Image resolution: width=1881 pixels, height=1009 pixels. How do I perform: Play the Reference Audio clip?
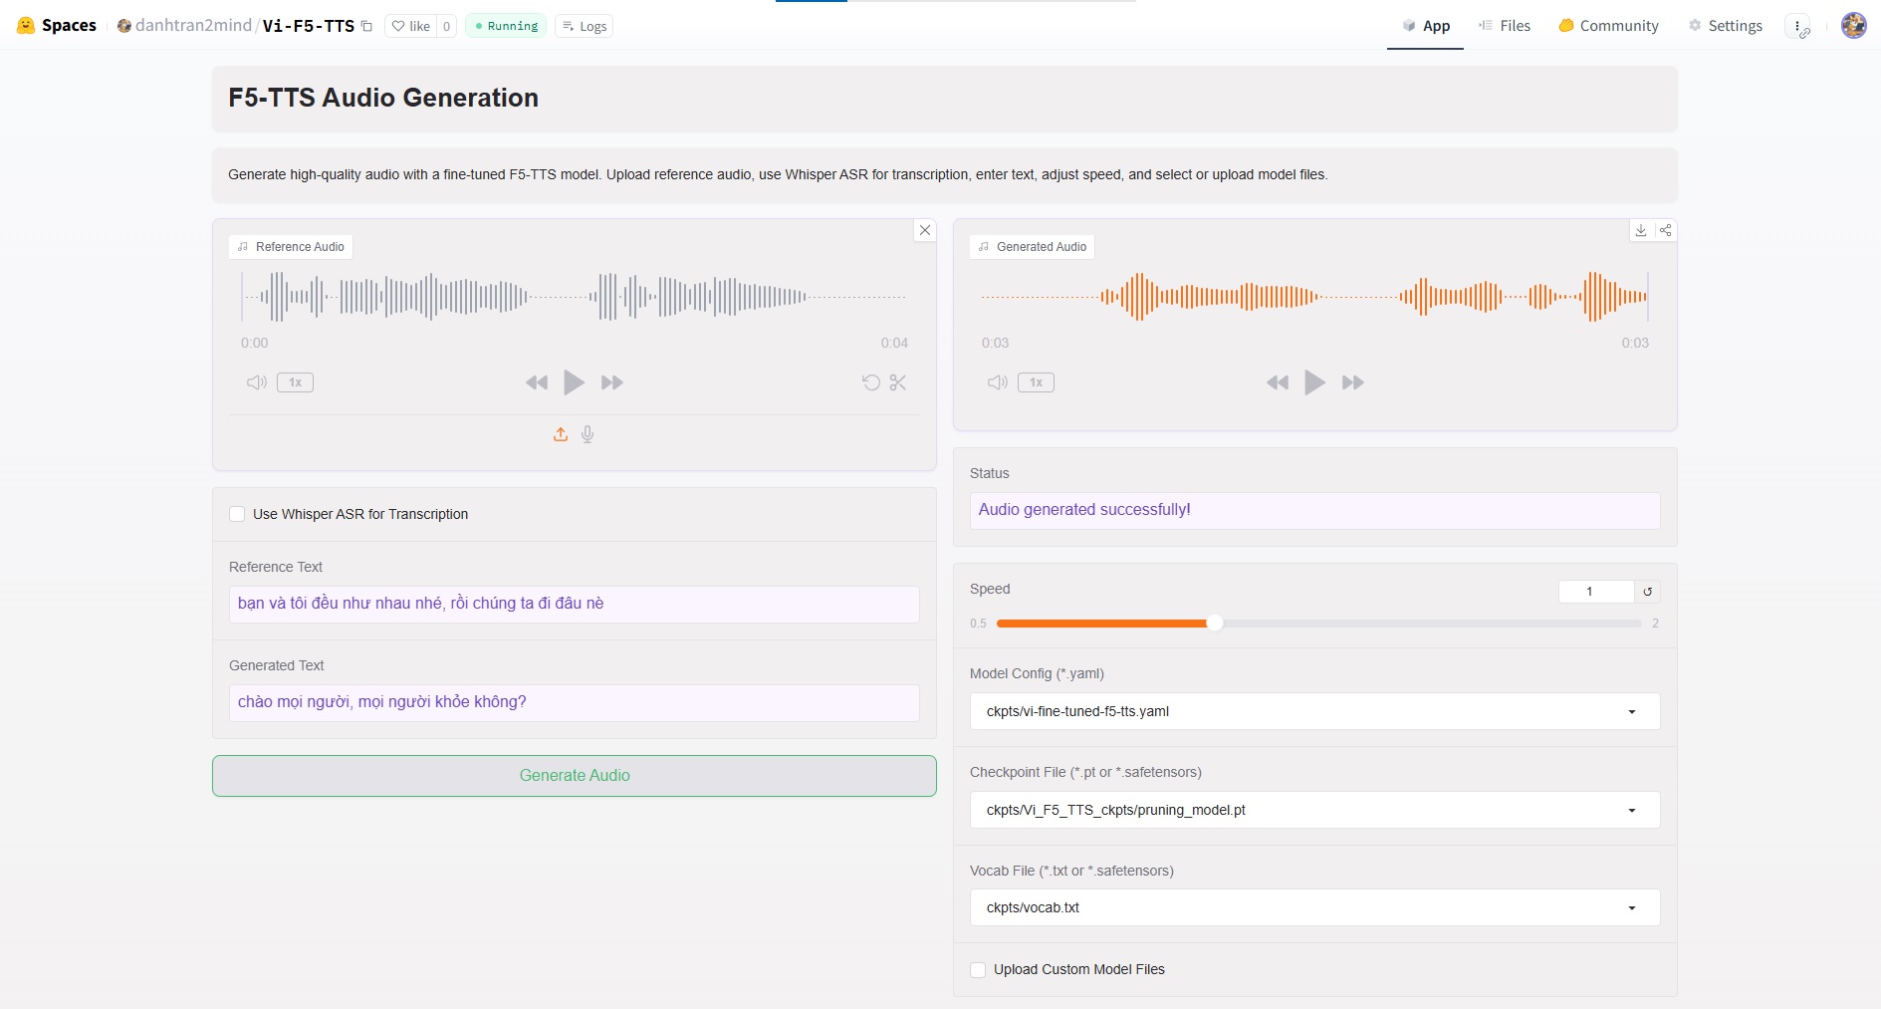574,382
